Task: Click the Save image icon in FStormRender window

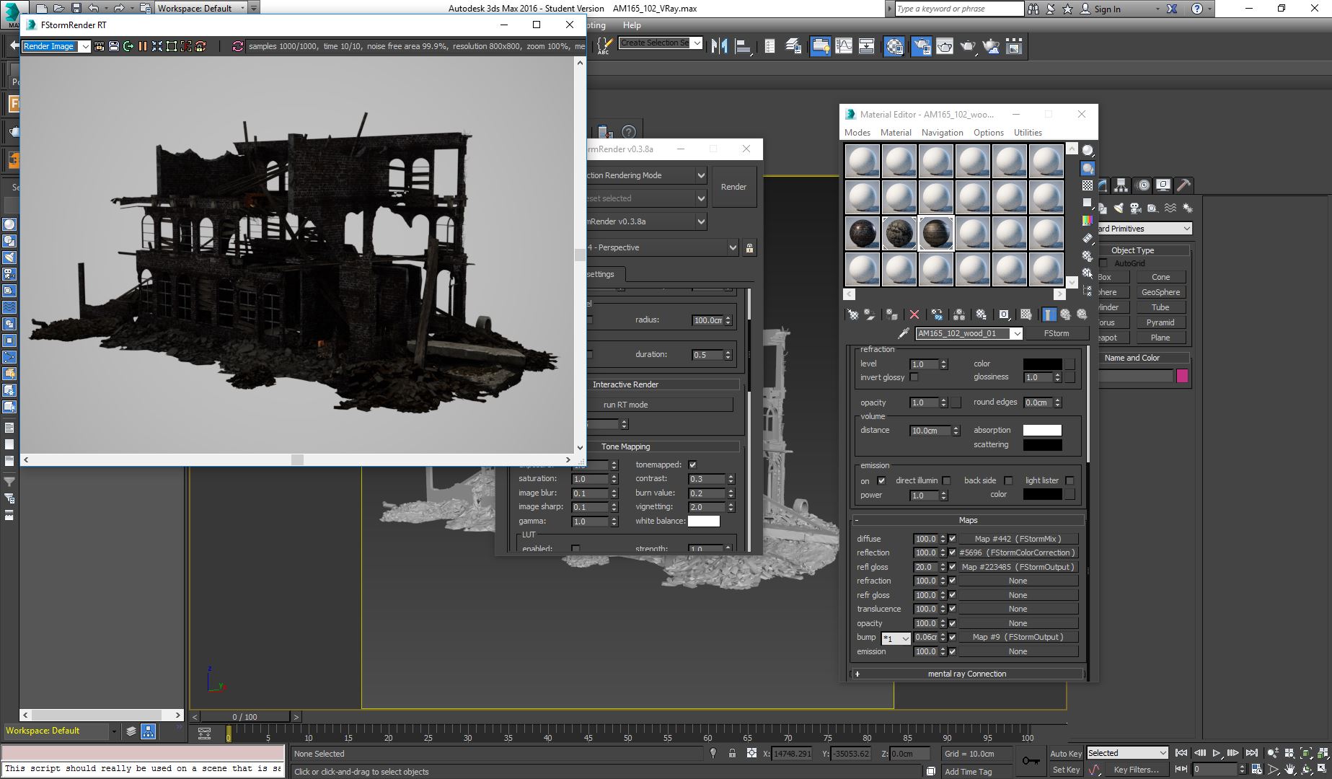Action: 113,46
